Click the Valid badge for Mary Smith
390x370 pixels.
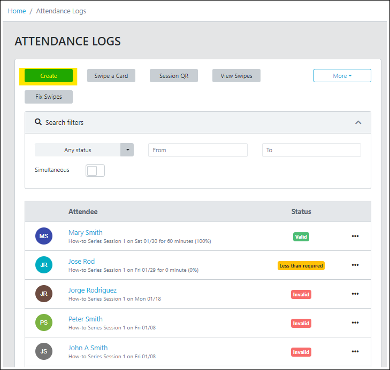[301, 237]
